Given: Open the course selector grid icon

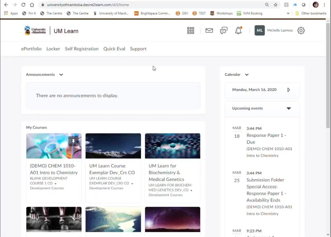Looking at the screenshot, I should coord(191,31).
